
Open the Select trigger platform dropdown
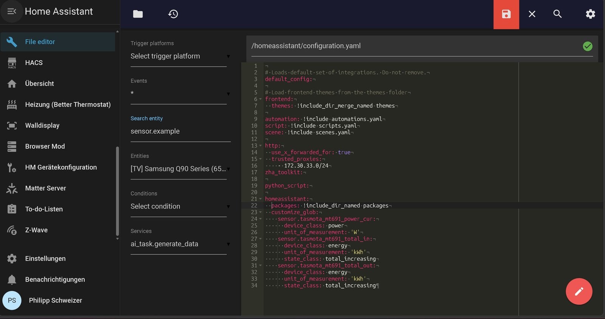tap(178, 56)
